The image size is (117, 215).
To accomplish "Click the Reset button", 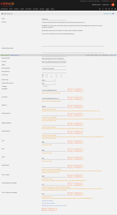I will coord(53,209).
